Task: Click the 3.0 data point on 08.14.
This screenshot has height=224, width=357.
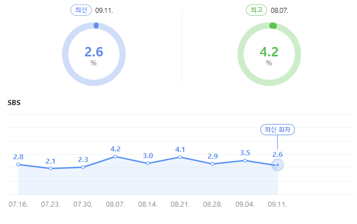Action: 147,163
